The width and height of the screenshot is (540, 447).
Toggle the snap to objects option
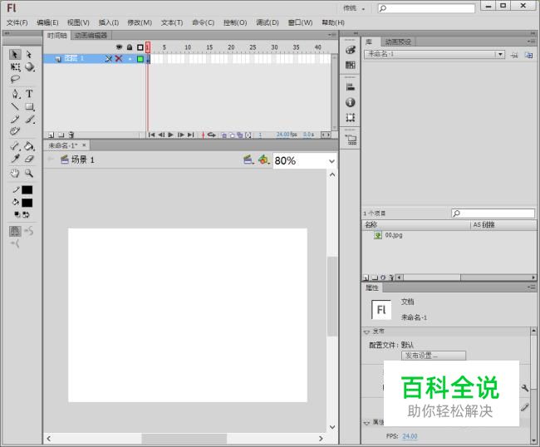click(15, 231)
